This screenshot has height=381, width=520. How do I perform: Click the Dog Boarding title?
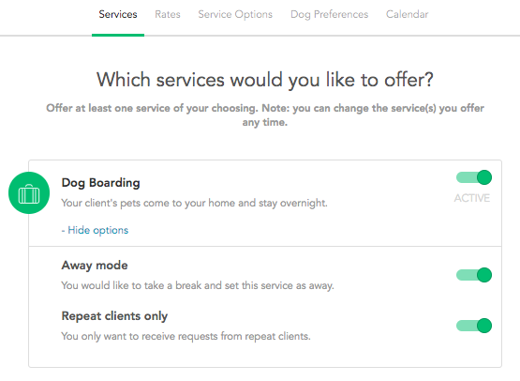pos(101,183)
